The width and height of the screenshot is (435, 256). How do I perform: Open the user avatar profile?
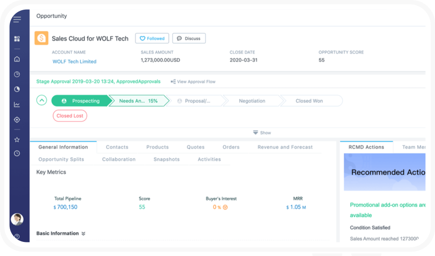17,219
